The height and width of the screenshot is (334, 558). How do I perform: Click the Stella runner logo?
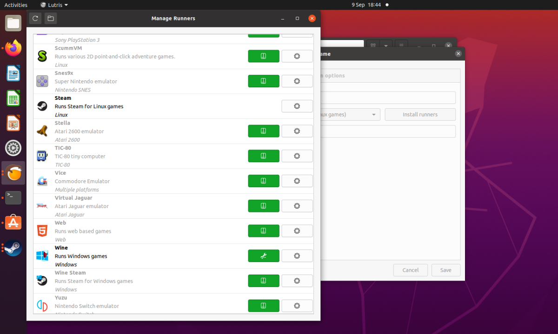pos(42,131)
